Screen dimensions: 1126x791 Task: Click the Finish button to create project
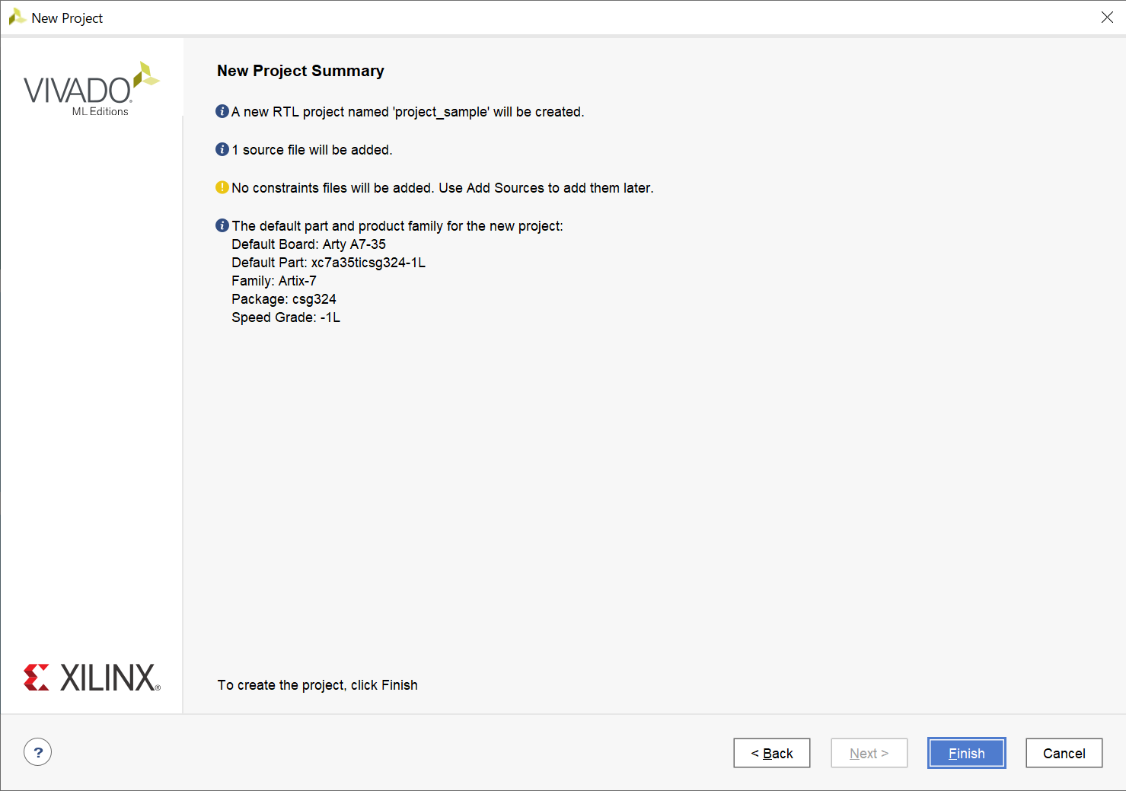click(x=966, y=753)
